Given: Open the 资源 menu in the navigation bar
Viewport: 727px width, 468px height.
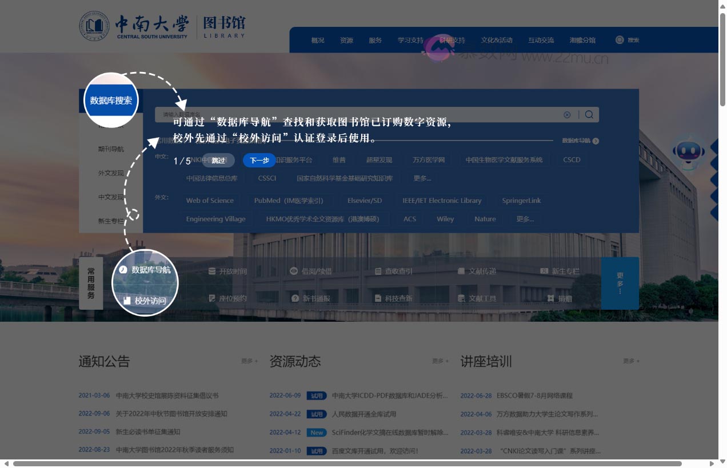Looking at the screenshot, I should pos(346,40).
